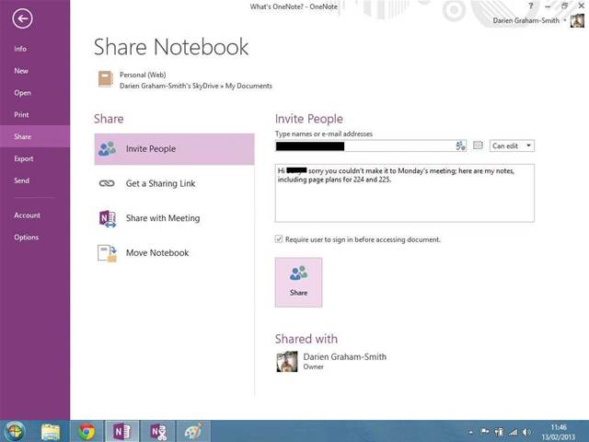Click the account profile picture at top right
Image resolution: width=589 pixels, height=442 pixels.
coord(577,20)
